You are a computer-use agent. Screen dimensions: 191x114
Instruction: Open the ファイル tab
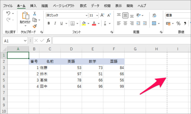(x=8, y=6)
